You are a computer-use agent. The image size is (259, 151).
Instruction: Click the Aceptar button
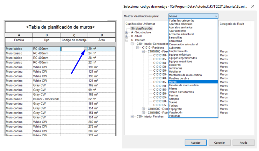[x=196, y=143]
